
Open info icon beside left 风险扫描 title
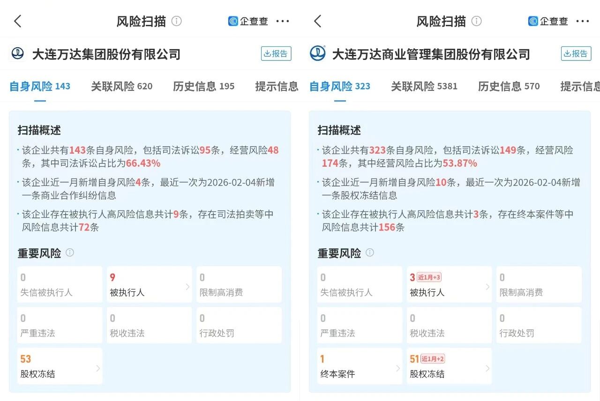coord(177,21)
